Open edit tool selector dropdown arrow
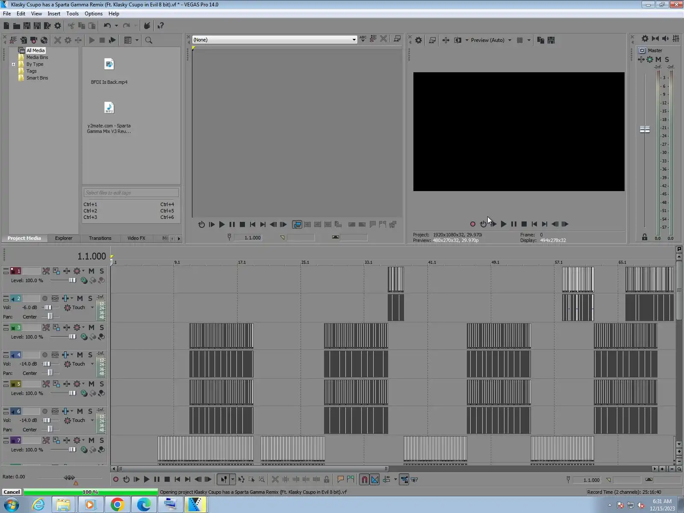684x513 pixels. [x=233, y=480]
